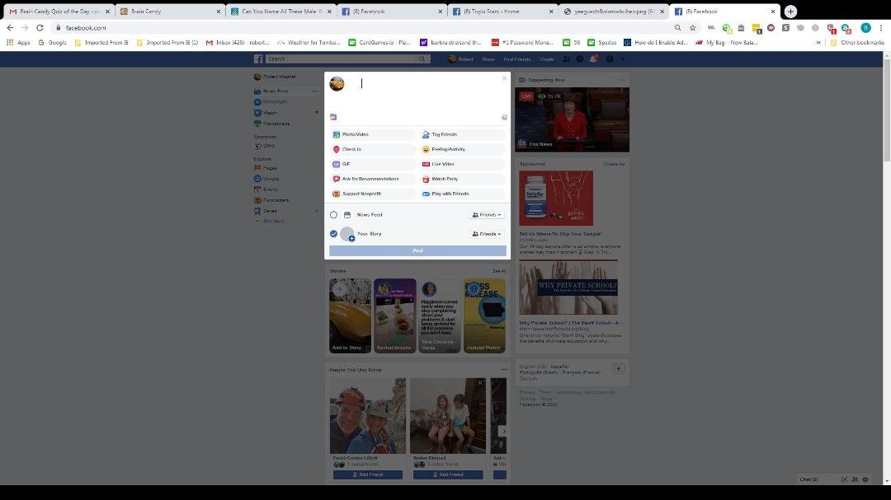Viewport: 891px width, 500px height.
Task: Uncheck the Your Story option
Action: pos(333,234)
